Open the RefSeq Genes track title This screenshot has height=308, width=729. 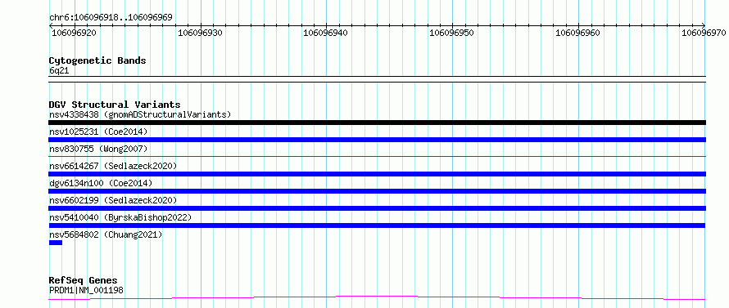click(84, 280)
